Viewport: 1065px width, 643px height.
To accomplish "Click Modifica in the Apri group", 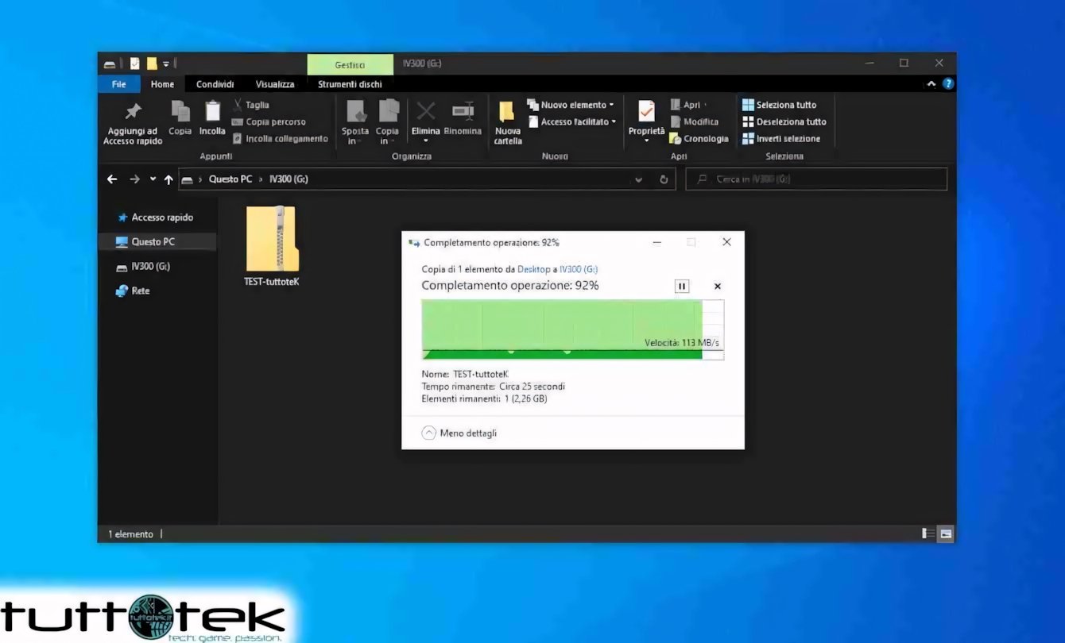I will [695, 122].
